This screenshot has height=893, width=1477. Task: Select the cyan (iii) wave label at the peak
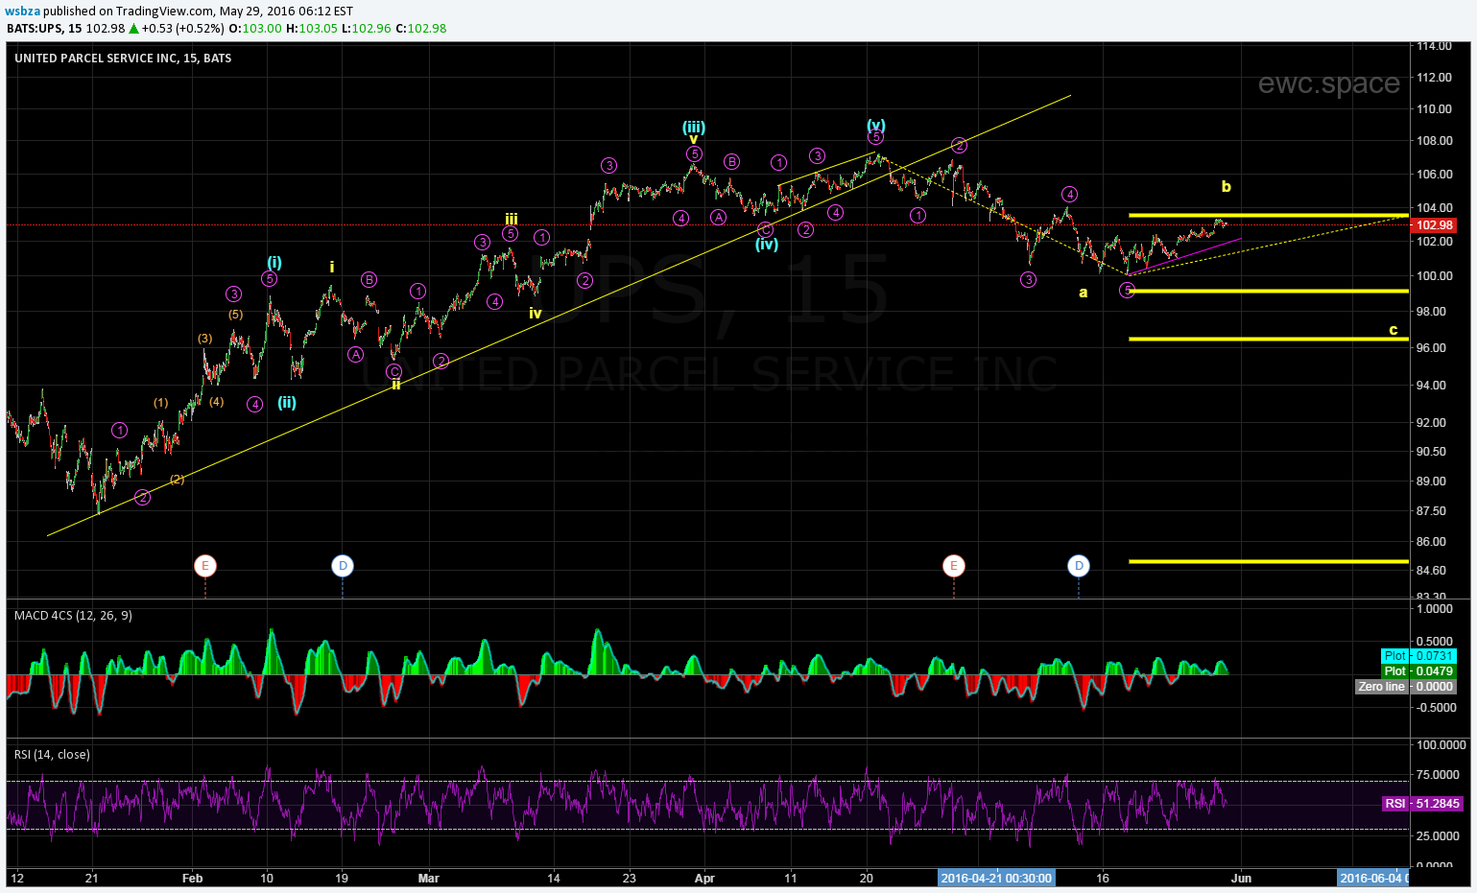[694, 127]
